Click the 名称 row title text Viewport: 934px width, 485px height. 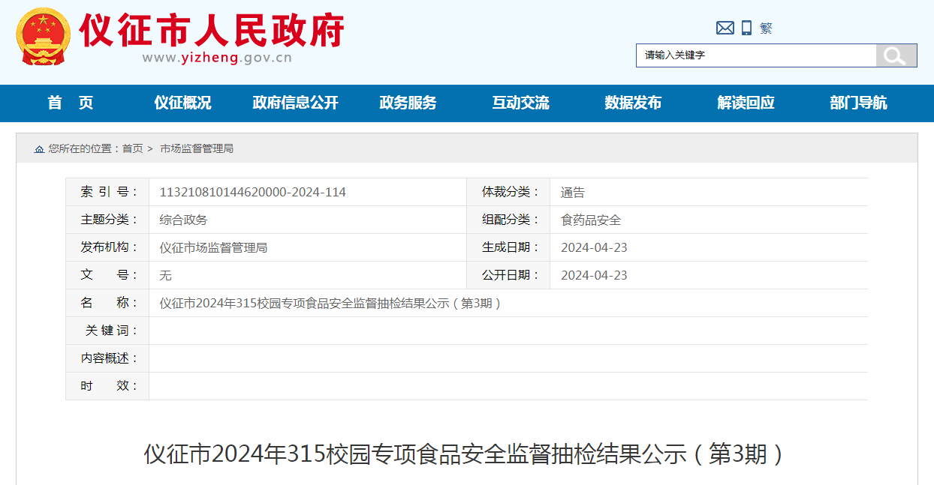click(330, 303)
